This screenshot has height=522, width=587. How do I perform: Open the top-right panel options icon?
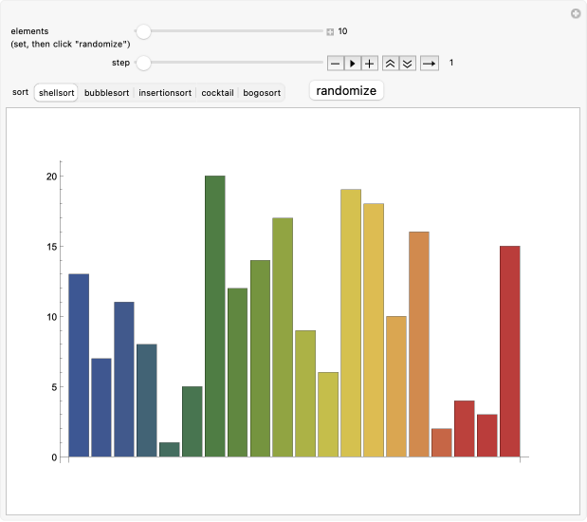[575, 13]
